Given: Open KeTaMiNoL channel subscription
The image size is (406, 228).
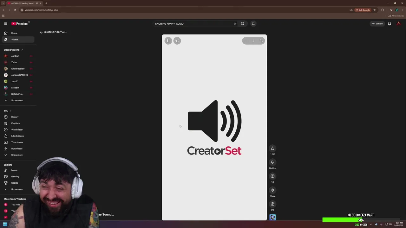Looking at the screenshot, I should click(x=18, y=94).
